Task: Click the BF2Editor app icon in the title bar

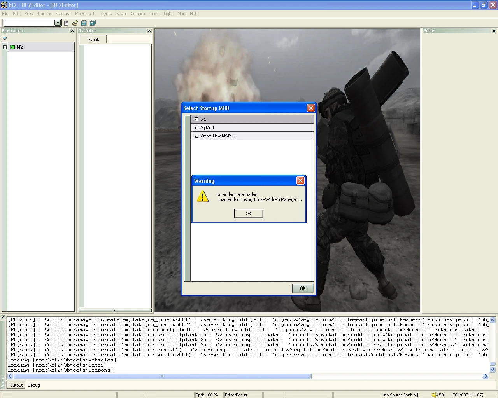Action: coord(4,5)
